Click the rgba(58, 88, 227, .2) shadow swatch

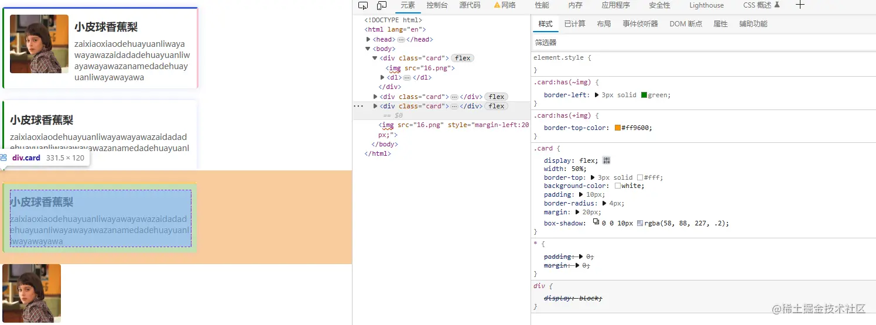[x=639, y=223]
